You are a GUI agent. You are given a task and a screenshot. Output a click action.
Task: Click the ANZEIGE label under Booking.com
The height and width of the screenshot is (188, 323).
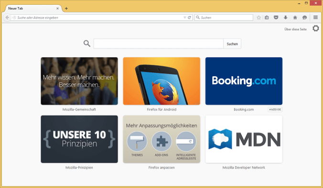[x=275, y=109]
